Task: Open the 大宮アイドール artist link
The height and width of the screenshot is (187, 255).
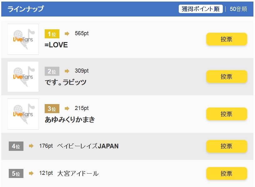Action: click(78, 173)
